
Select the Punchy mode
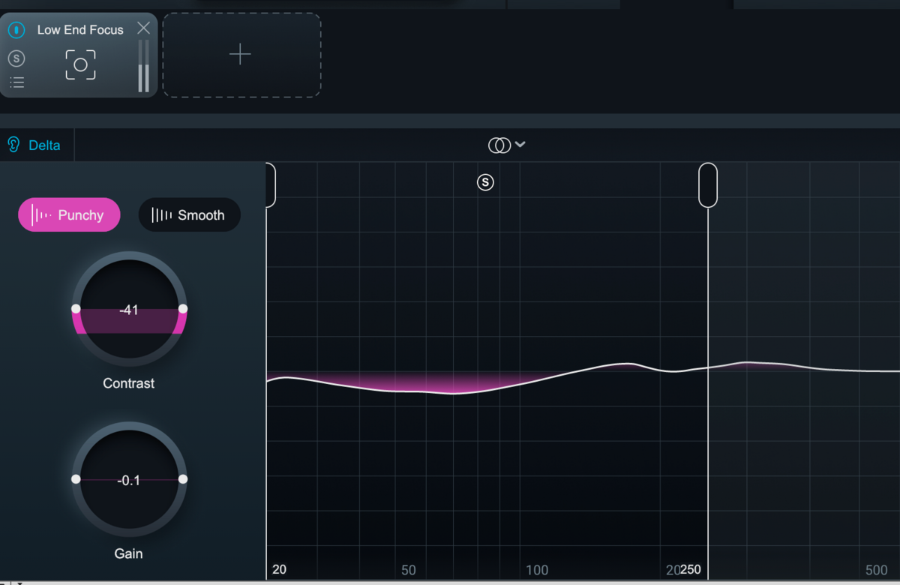click(69, 214)
